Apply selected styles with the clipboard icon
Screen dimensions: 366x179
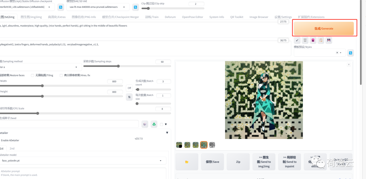(x=321, y=40)
